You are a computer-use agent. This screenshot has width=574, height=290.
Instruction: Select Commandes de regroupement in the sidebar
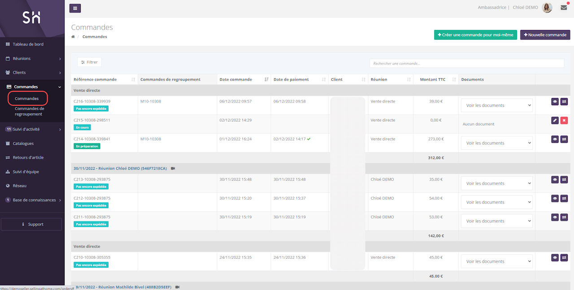click(29, 111)
